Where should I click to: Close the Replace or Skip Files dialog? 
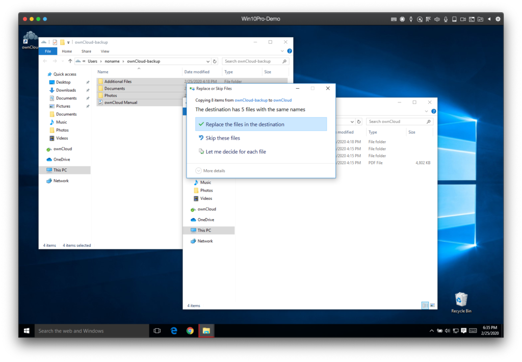coord(328,88)
